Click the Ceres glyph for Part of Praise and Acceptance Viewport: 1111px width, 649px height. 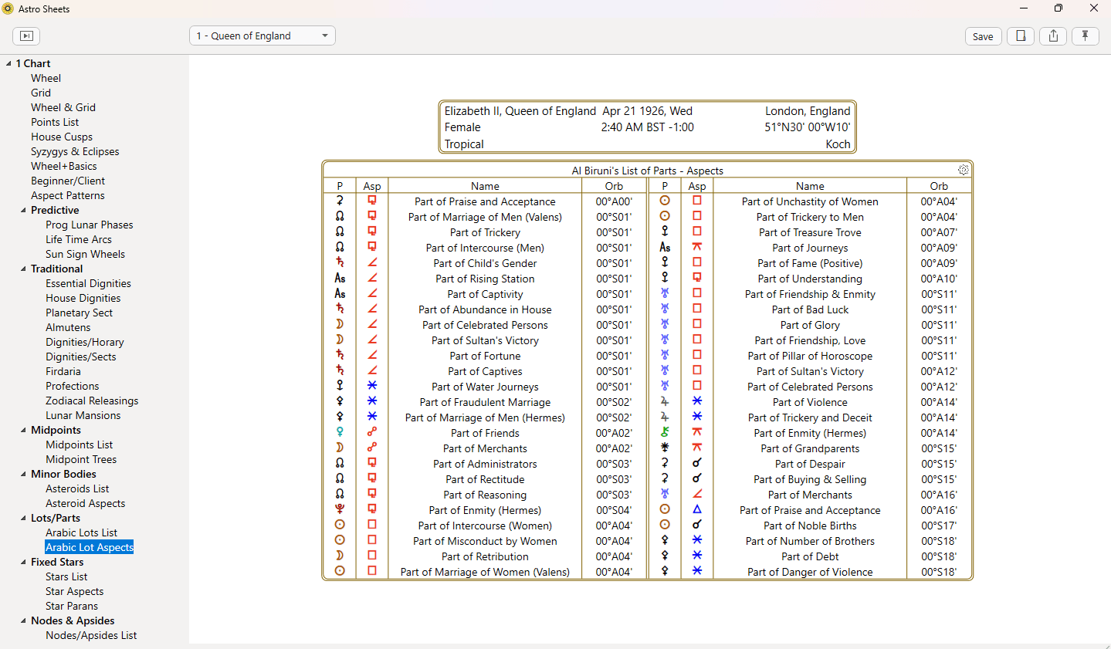pyautogui.click(x=340, y=201)
